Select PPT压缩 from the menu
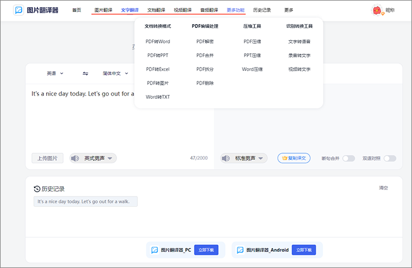 point(252,55)
